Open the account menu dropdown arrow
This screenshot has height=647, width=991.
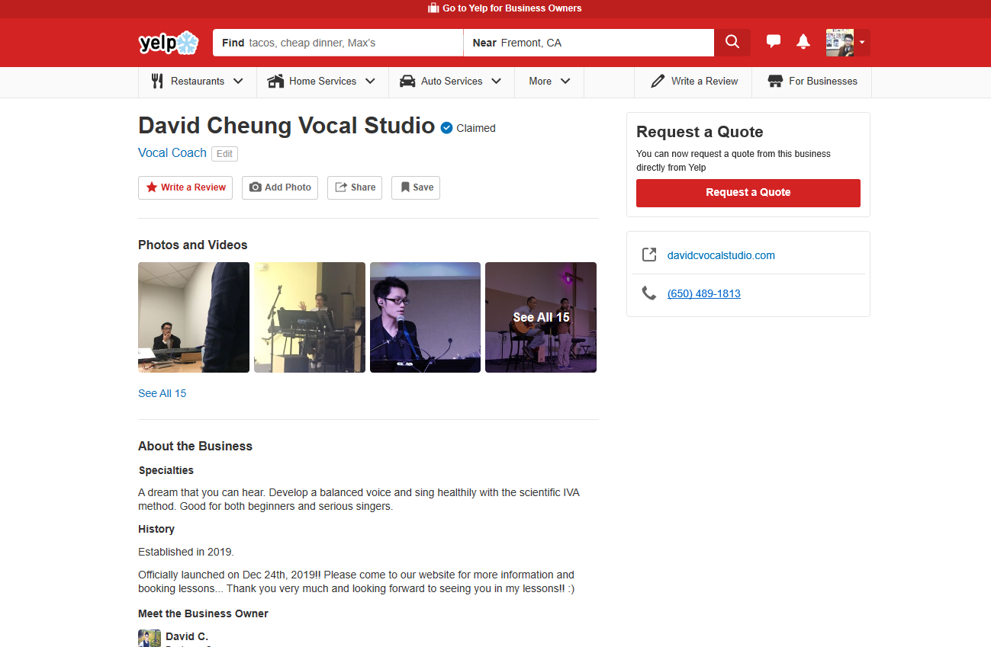(862, 43)
